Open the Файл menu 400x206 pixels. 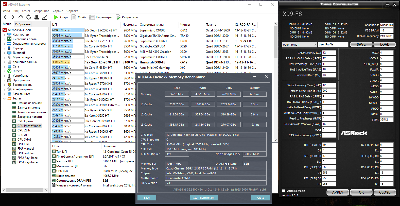(6, 11)
